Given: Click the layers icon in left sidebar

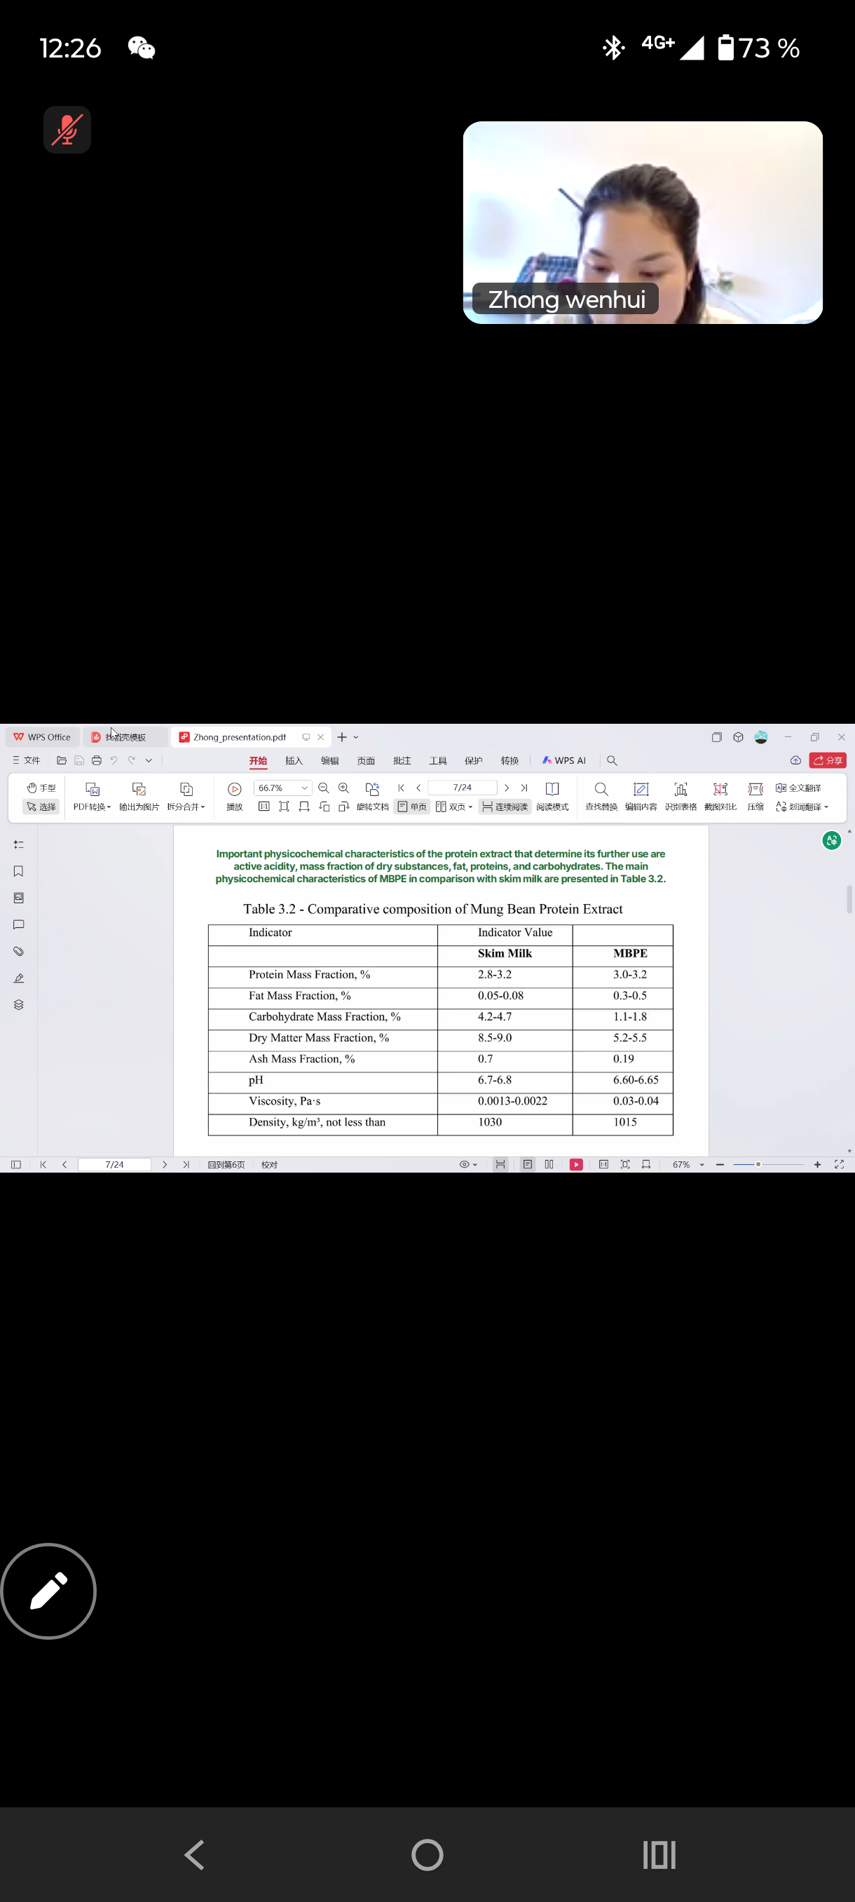Looking at the screenshot, I should [18, 1004].
